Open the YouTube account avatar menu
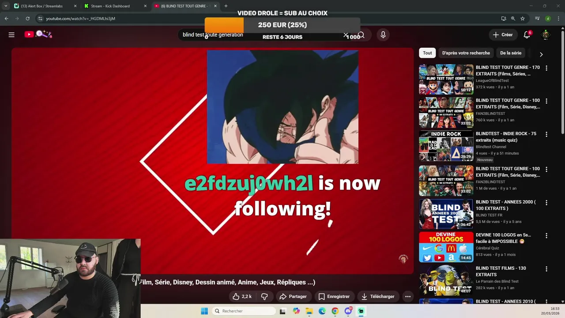 tap(546, 34)
